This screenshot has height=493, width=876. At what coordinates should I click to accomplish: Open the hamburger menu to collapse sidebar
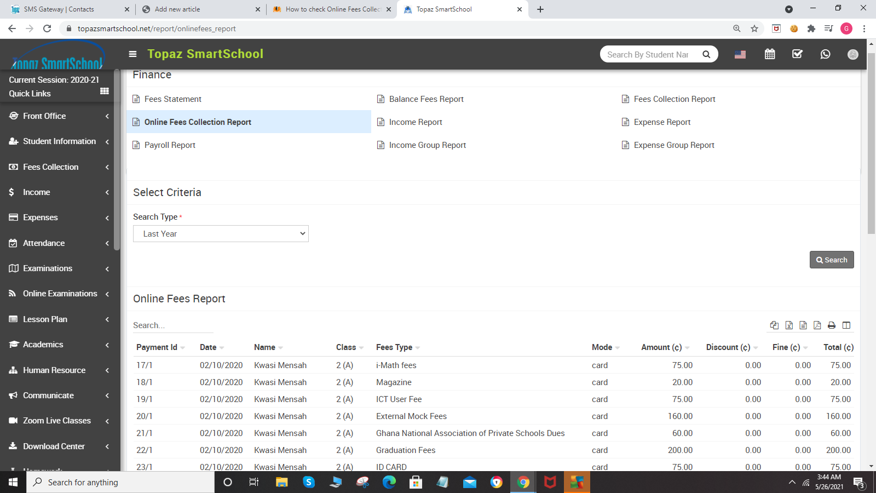132,54
